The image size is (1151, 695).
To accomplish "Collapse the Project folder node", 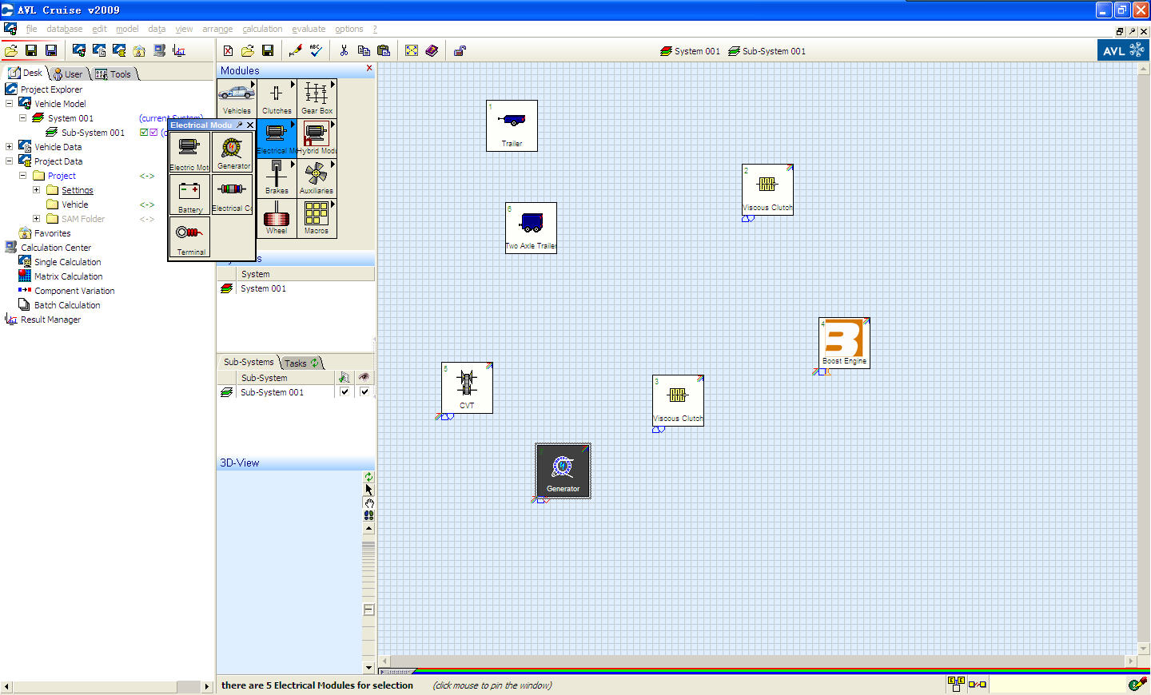I will 22,176.
